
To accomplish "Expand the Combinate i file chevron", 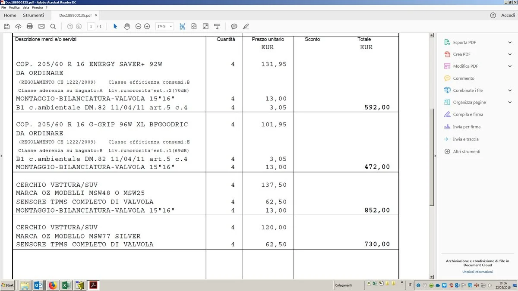I will (x=510, y=91).
